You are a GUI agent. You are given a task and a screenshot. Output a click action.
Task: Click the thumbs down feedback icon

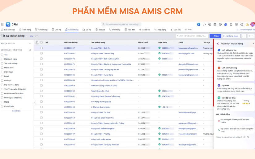tap(248, 137)
